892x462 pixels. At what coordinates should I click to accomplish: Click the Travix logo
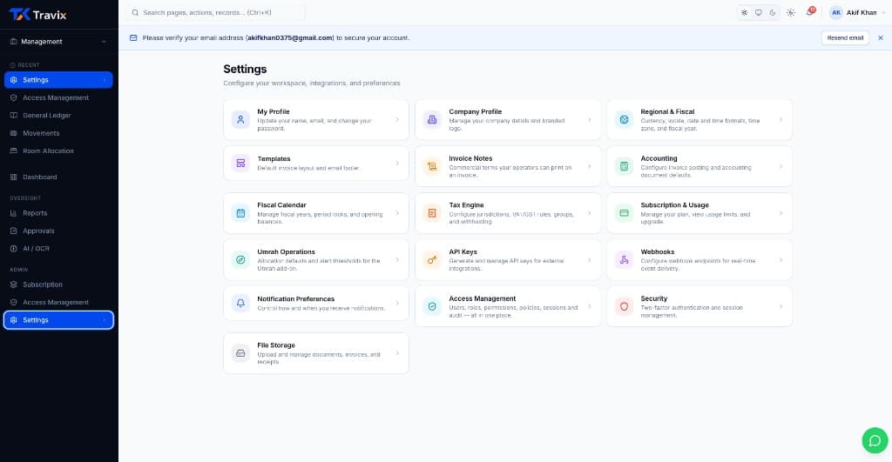coord(37,15)
